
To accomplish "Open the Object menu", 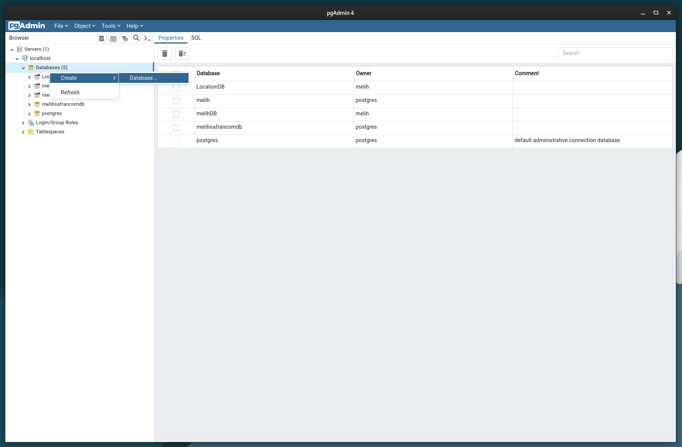I will pos(84,26).
